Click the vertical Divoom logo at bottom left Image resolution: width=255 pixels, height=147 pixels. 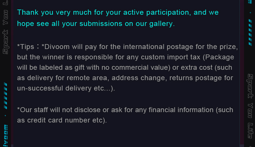click(x=6, y=136)
